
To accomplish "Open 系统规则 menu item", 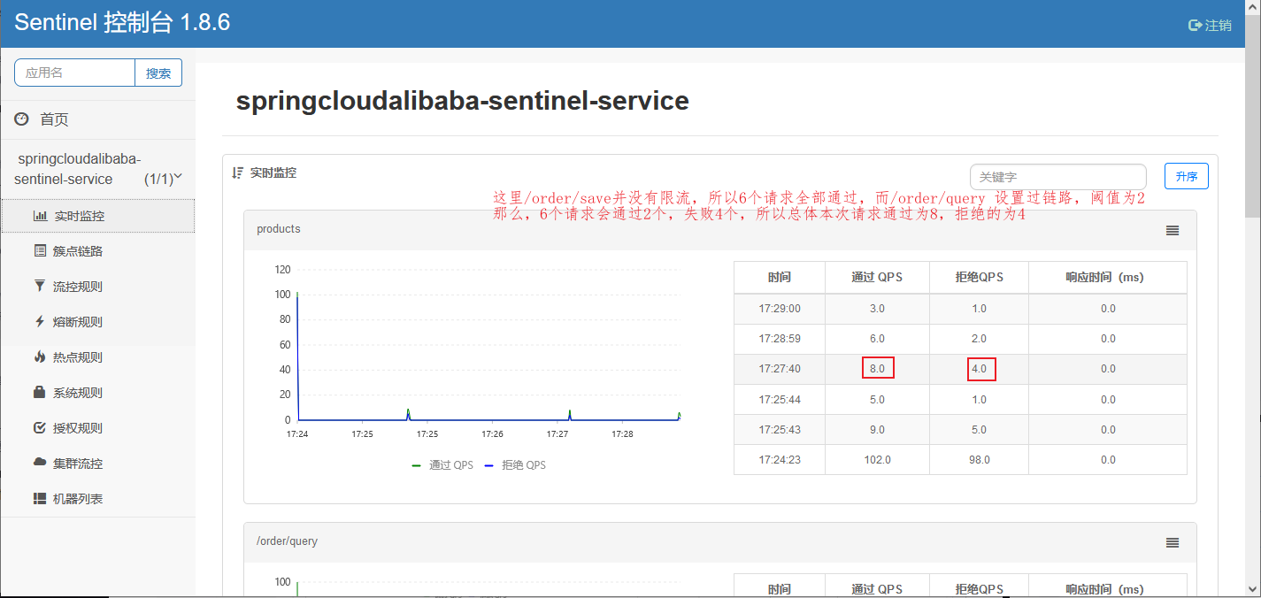I will point(97,393).
